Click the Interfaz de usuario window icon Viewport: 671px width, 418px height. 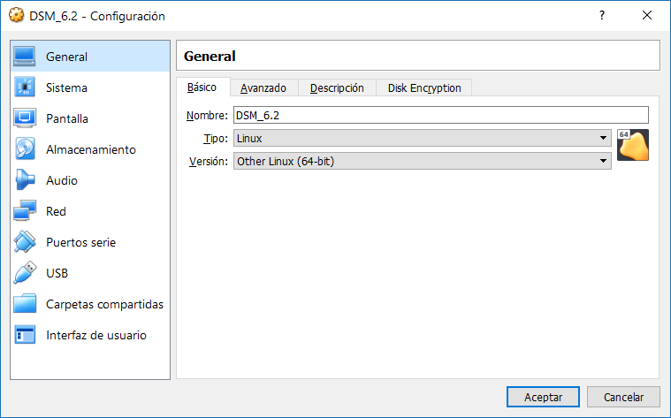[x=25, y=335]
